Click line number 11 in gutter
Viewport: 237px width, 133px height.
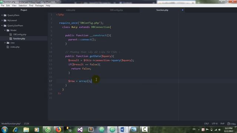pos(50,56)
